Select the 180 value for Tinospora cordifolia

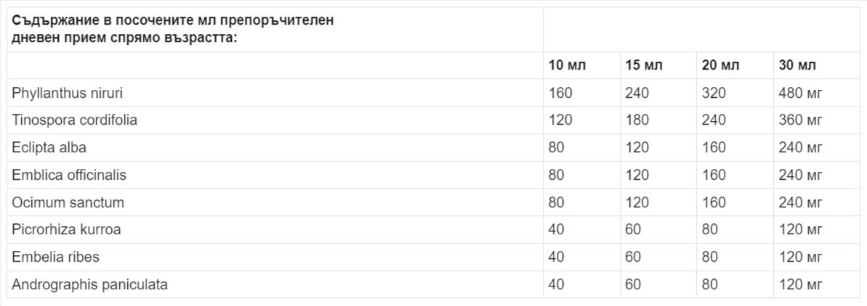(637, 120)
